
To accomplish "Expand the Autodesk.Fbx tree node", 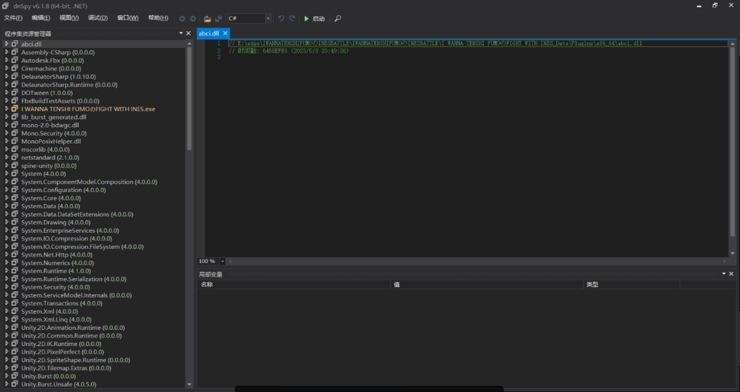I will point(6,61).
